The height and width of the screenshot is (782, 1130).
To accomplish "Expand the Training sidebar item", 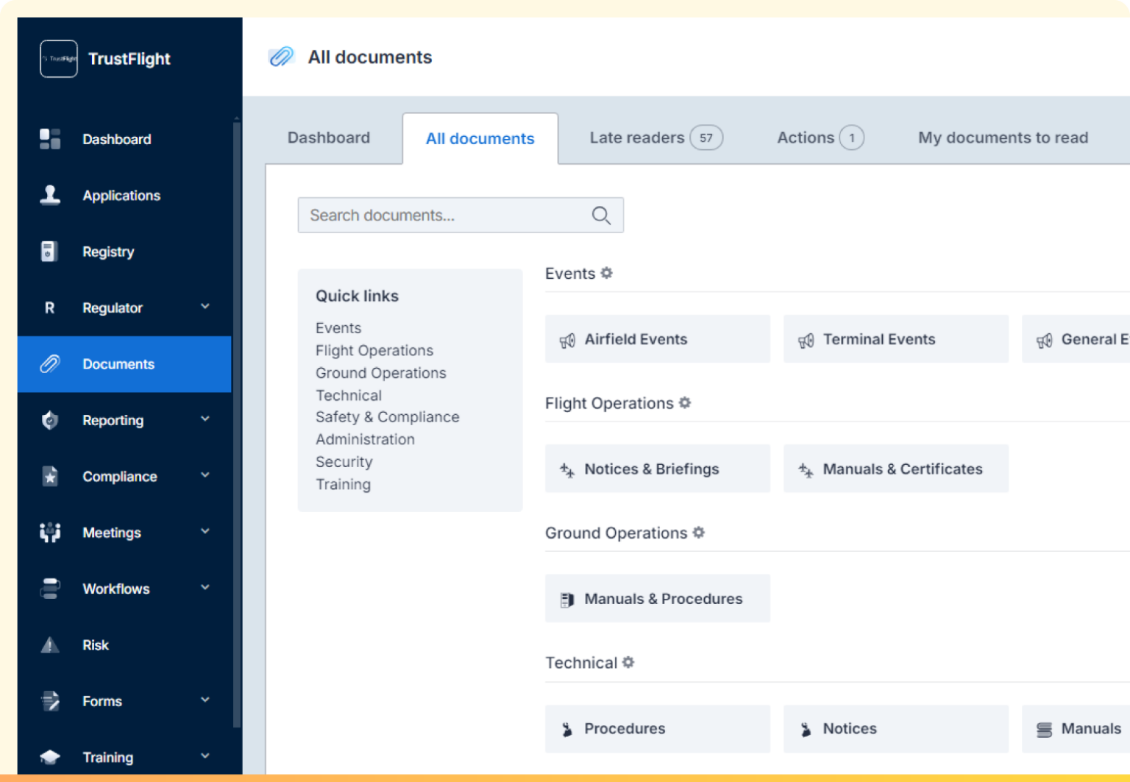I will click(205, 756).
